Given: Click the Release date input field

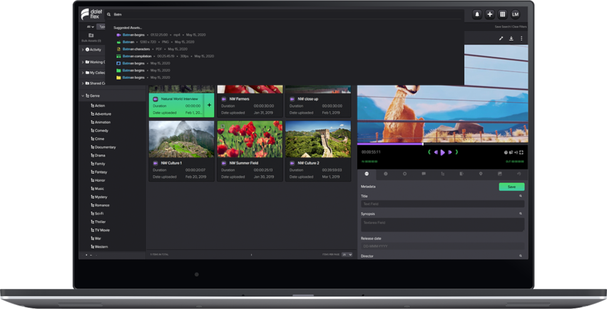Looking at the screenshot, I should [442, 246].
